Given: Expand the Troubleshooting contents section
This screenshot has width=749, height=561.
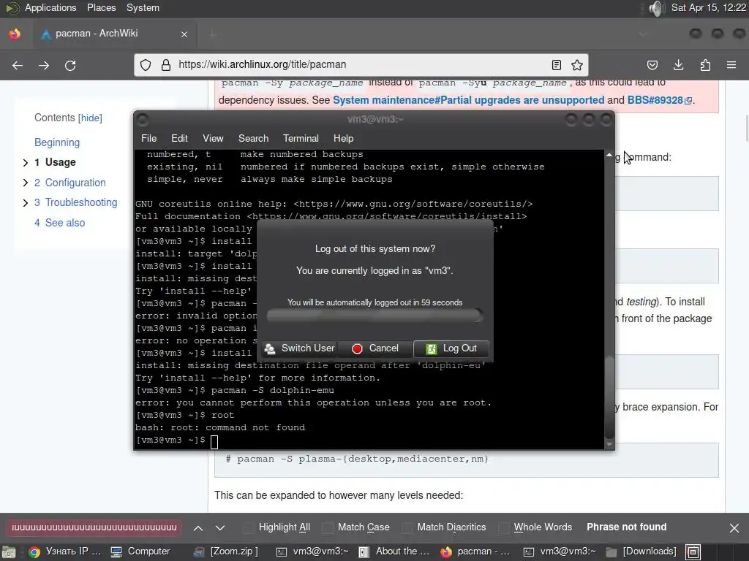Looking at the screenshot, I should pyautogui.click(x=26, y=203).
